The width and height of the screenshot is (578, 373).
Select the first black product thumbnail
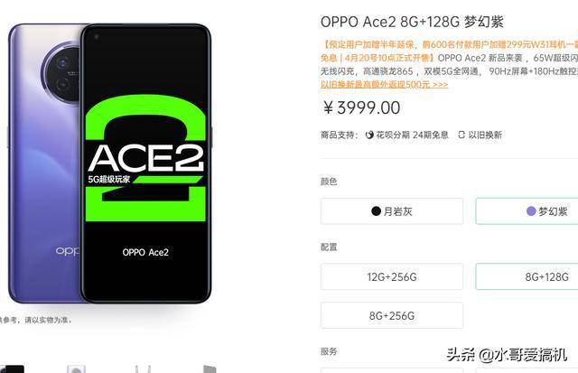12,369
